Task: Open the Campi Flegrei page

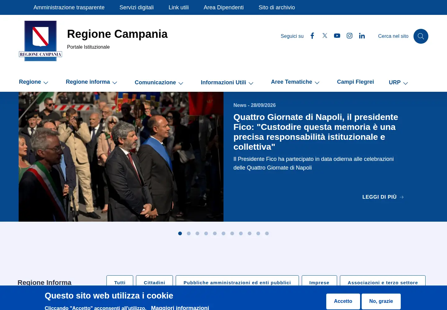Action: tap(355, 82)
